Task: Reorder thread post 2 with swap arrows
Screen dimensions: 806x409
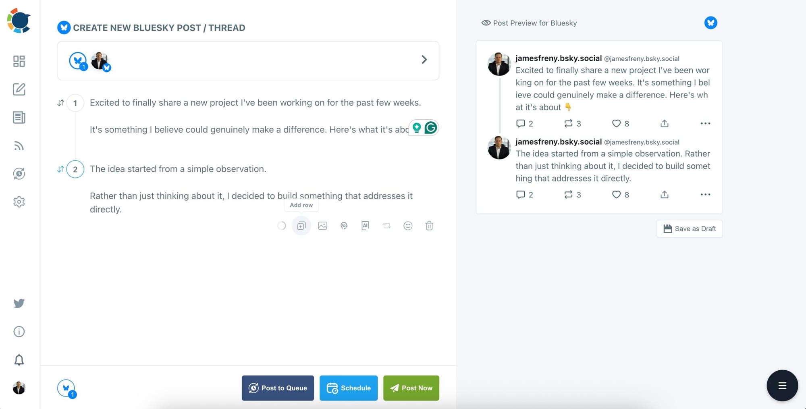Action: point(60,169)
